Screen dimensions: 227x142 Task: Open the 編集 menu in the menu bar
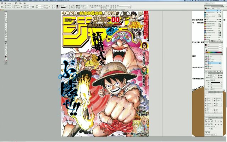point(18,1)
